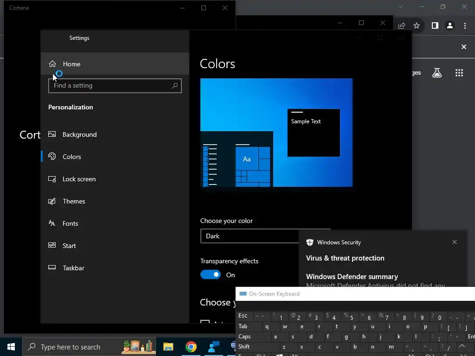Click the Home house icon in Settings
The width and height of the screenshot is (475, 356).
click(x=52, y=64)
